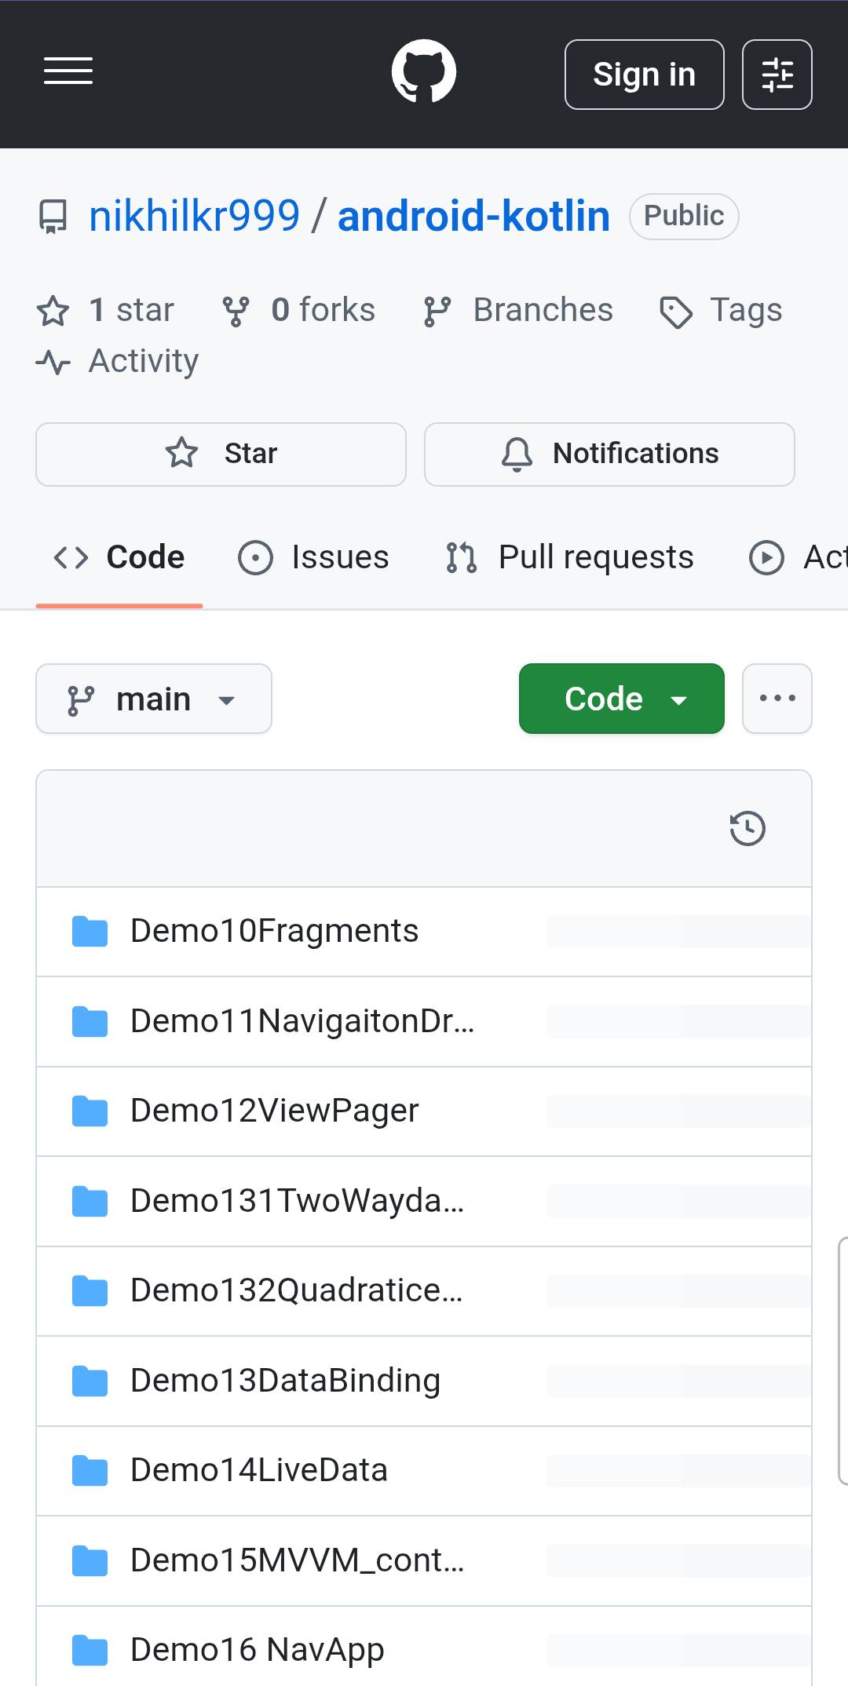
Task: Open android-kotlin repository link
Action: pos(473,216)
